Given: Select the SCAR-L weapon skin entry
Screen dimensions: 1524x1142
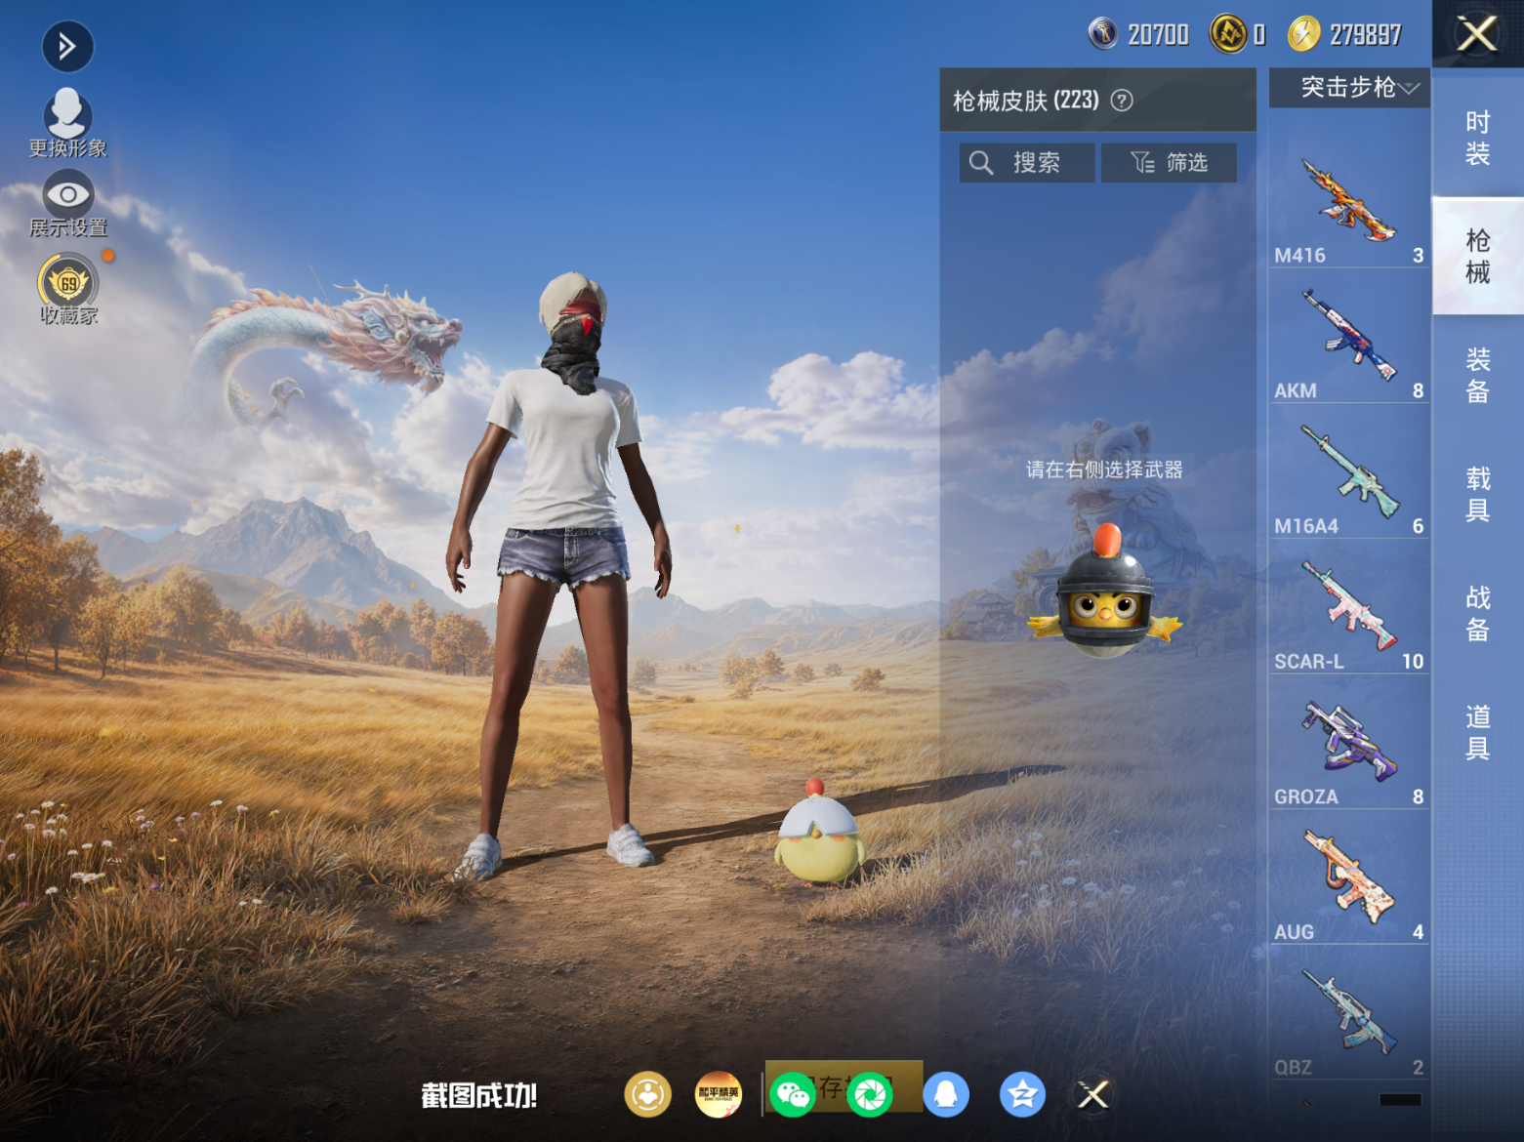Looking at the screenshot, I should [1349, 607].
